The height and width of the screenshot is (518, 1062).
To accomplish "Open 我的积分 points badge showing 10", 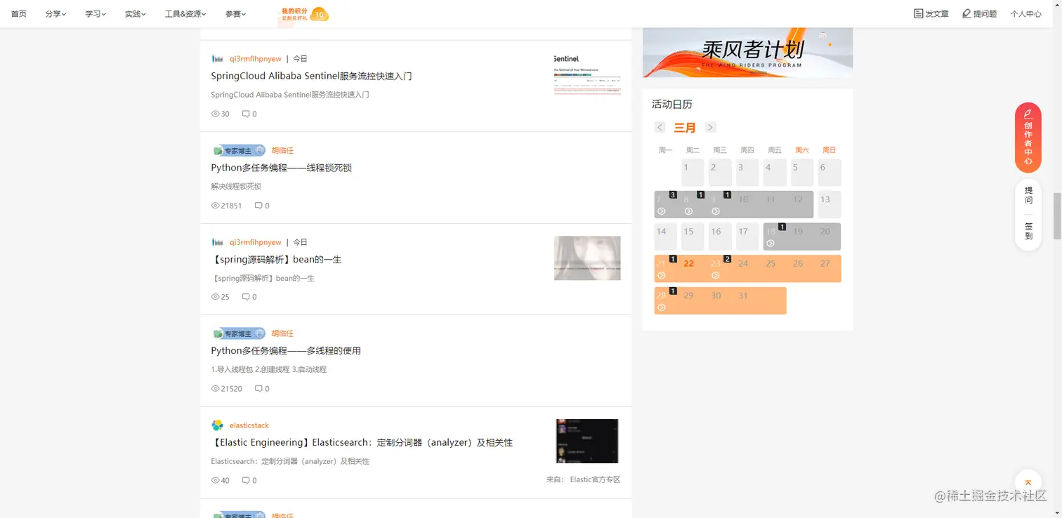I will pos(304,14).
